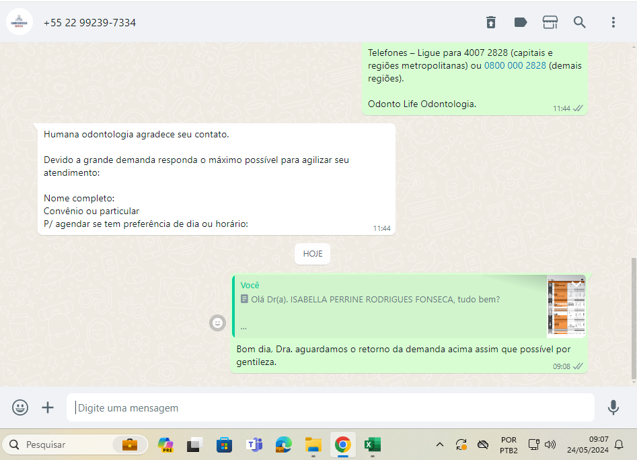Viewport: 637px width, 460px height.
Task: Open the label tag icon in header
Action: click(x=521, y=22)
